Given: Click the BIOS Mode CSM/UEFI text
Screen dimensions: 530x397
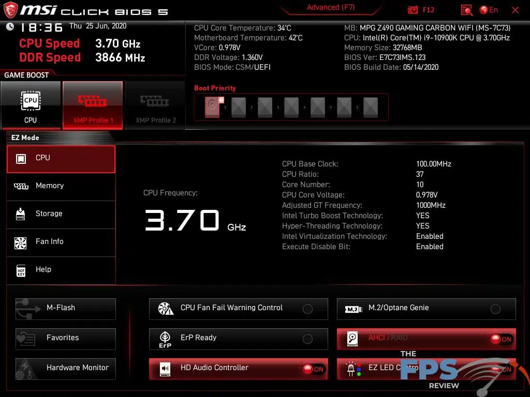Looking at the screenshot, I should pyautogui.click(x=232, y=67).
